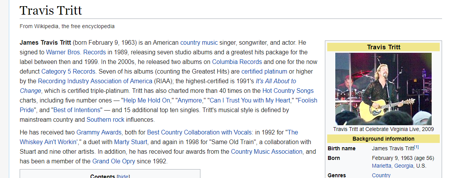Open Recording Industry Association of America link
Viewport: 449px width, 178px height.
pyautogui.click(x=95, y=81)
